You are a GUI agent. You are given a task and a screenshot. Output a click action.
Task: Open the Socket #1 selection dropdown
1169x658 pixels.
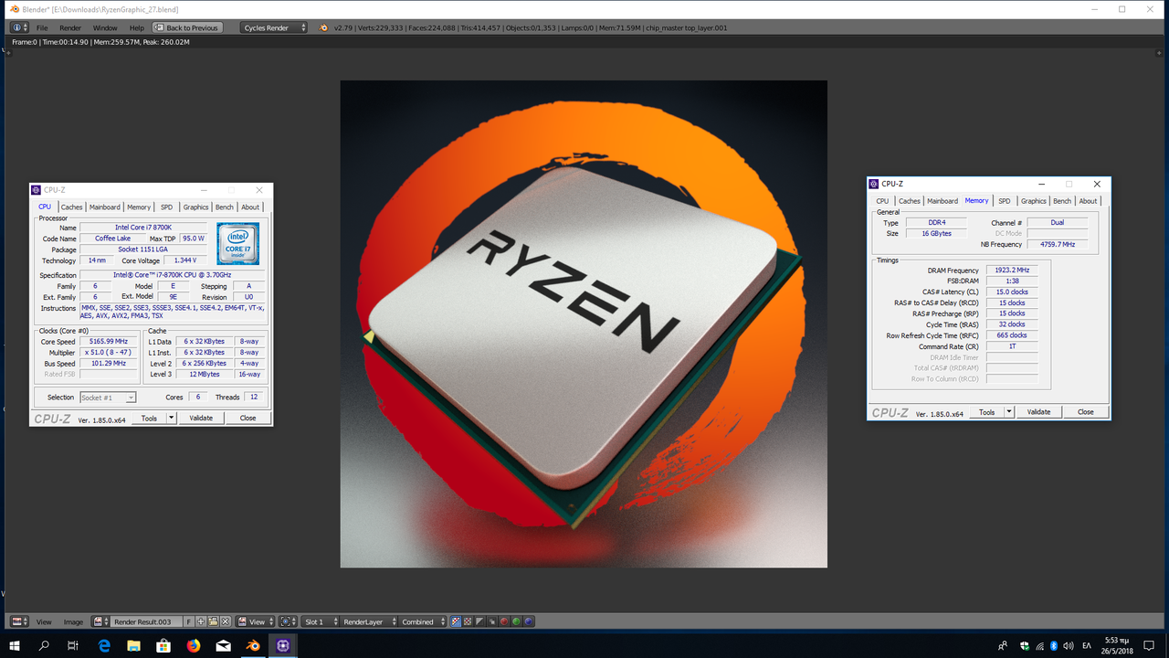pyautogui.click(x=108, y=398)
